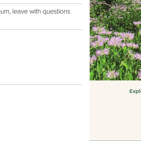Click the word "questions" in the headline
Image resolution: width=141 pixels, height=141 pixels.
(56, 12)
